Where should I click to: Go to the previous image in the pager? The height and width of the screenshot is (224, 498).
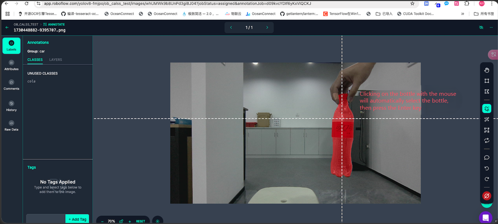pos(231,28)
